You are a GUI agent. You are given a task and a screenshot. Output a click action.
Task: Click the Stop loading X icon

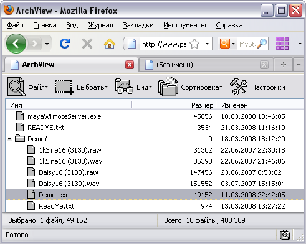pos(87,44)
